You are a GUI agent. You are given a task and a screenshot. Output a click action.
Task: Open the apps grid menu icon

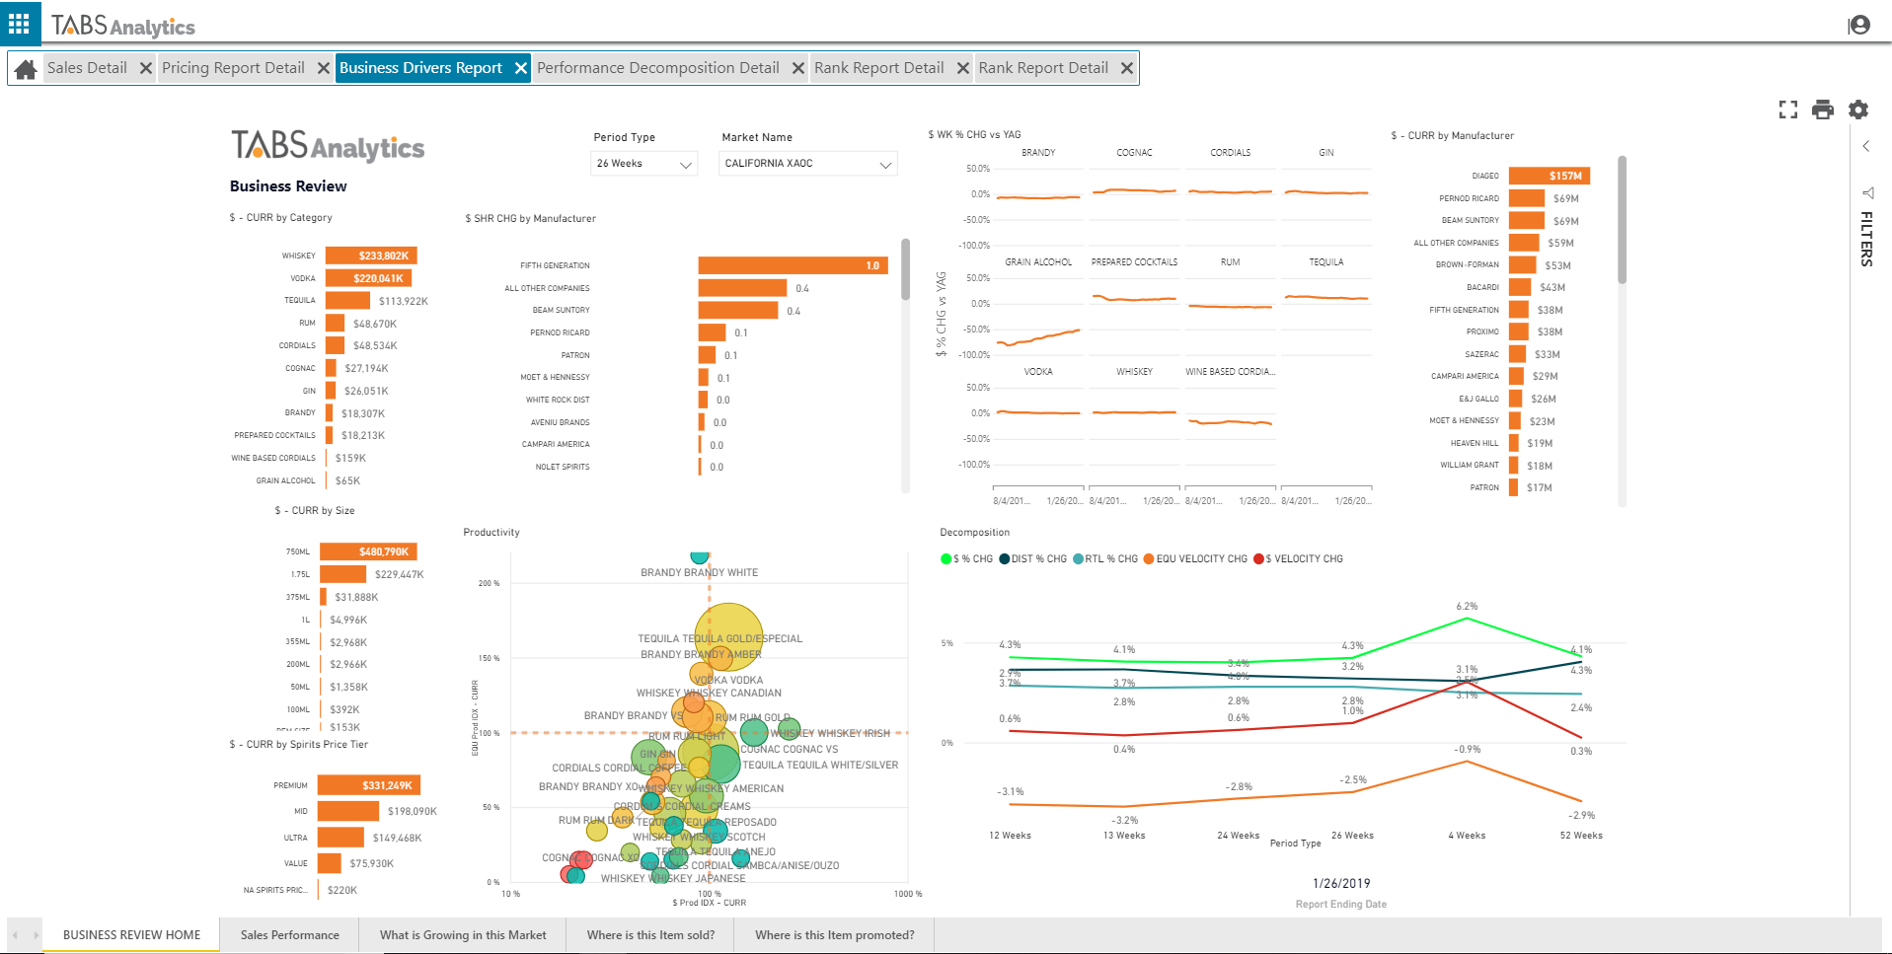(x=19, y=24)
